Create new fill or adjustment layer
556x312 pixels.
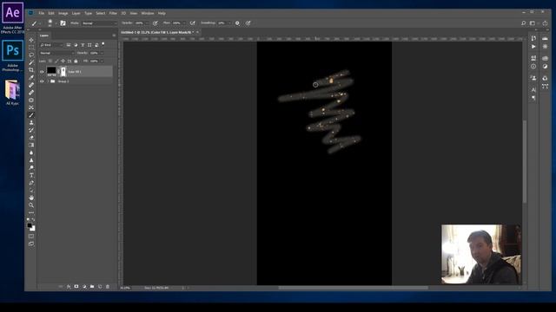point(84,287)
